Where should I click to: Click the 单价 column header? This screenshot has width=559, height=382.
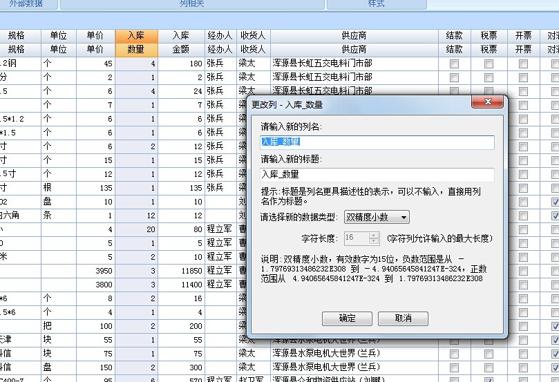click(x=95, y=42)
